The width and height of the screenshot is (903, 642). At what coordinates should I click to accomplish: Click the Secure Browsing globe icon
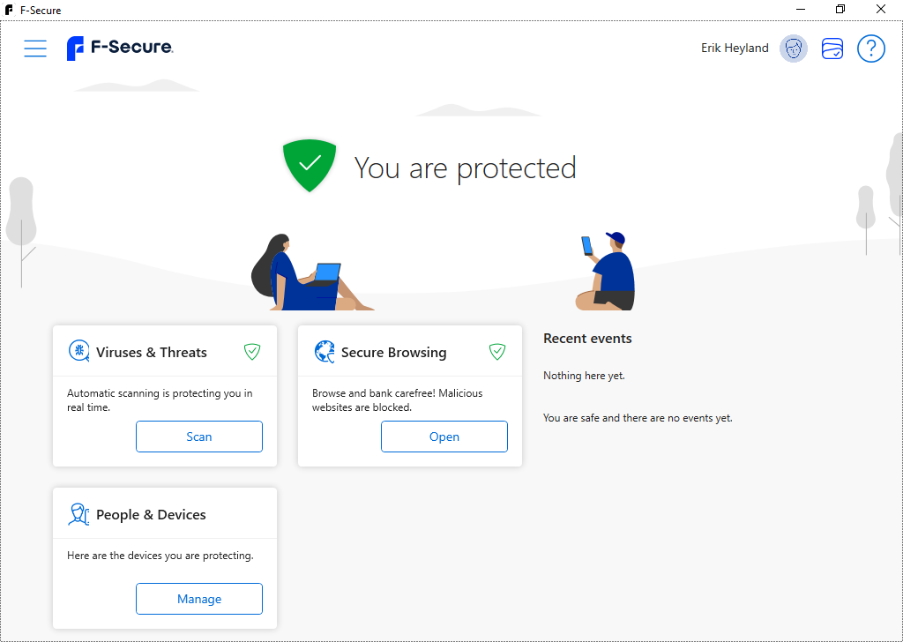click(325, 352)
